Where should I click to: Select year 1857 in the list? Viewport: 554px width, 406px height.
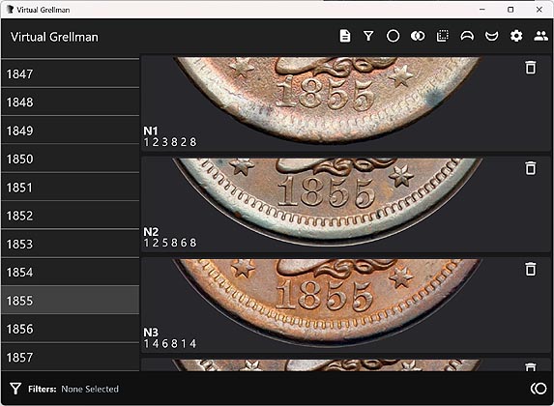pyautogui.click(x=71, y=358)
